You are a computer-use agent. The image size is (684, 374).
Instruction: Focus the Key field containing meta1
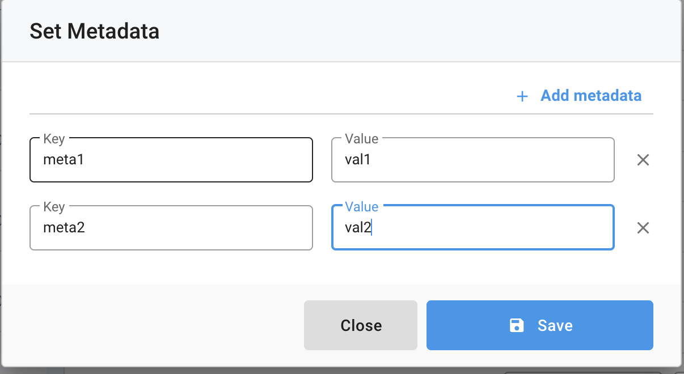(x=171, y=160)
